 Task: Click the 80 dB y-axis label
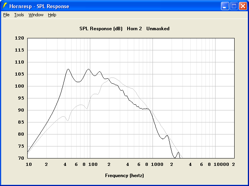tap(21, 134)
